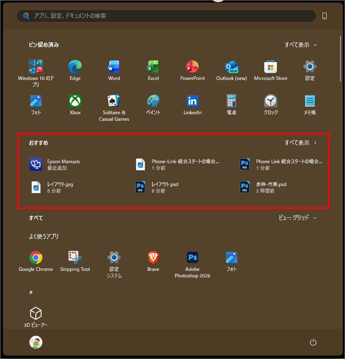Open Microsoft Store icon
The width and height of the screenshot is (345, 359).
point(271,67)
